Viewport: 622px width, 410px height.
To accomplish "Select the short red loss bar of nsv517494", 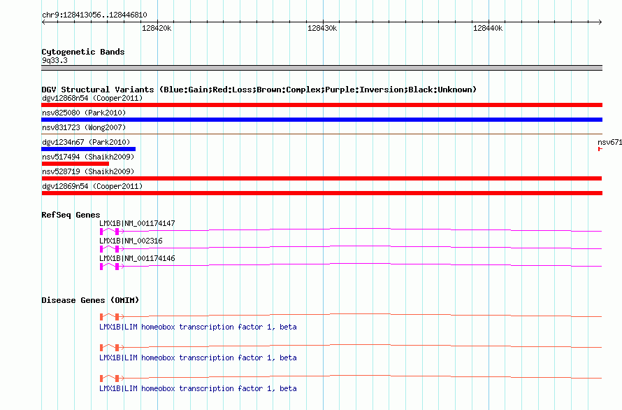I will tap(75, 164).
